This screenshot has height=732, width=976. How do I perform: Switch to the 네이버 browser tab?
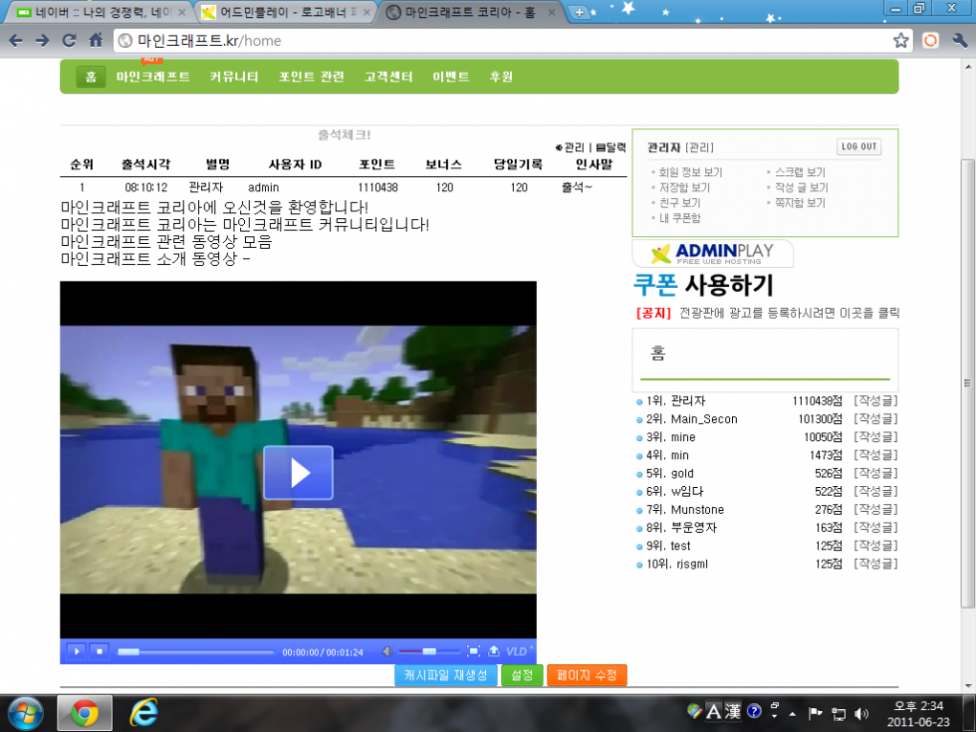(x=99, y=12)
